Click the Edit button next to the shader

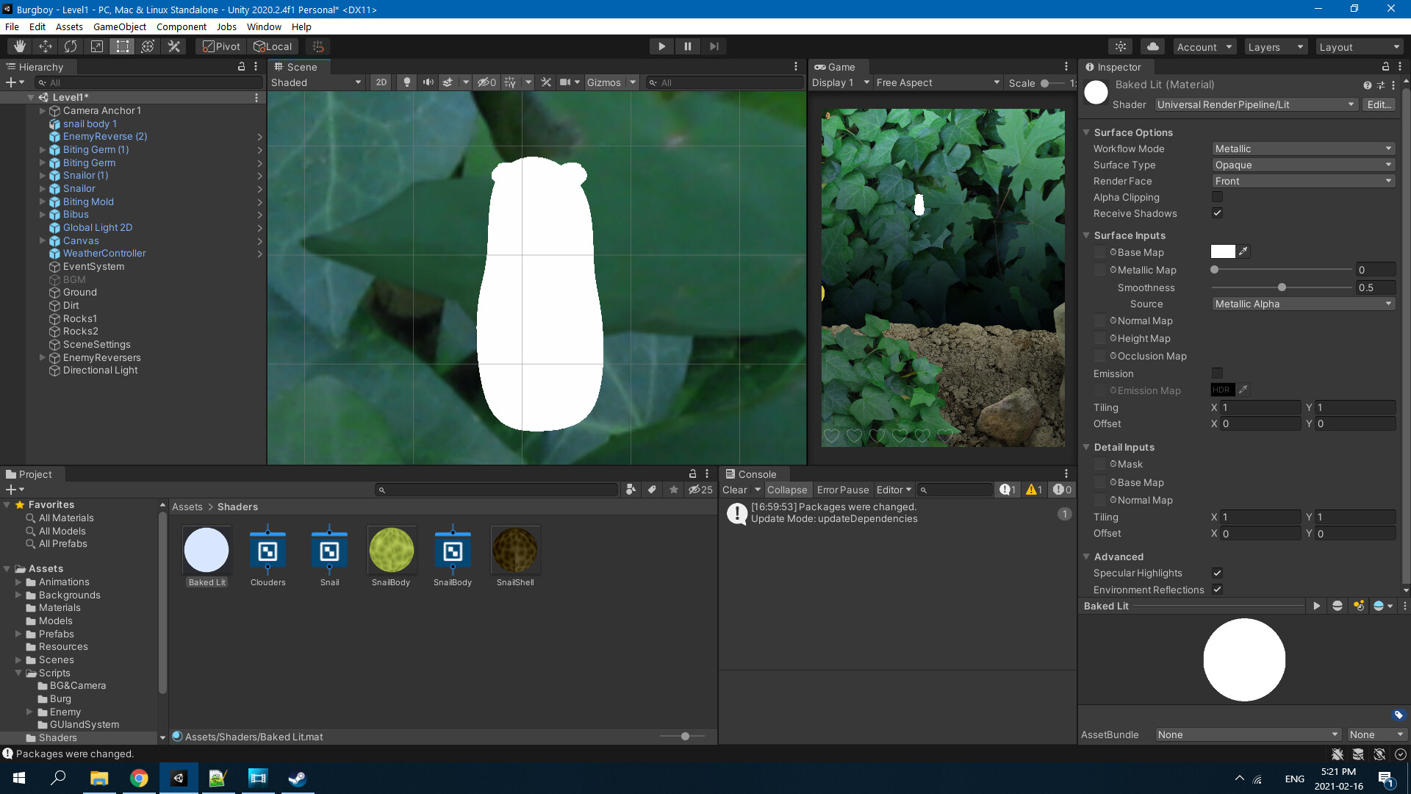click(x=1379, y=104)
